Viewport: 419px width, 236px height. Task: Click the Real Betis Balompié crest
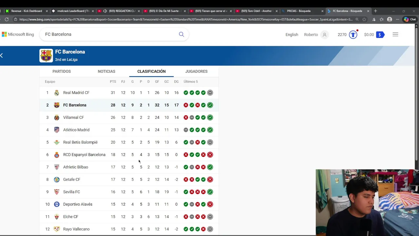coord(57,142)
